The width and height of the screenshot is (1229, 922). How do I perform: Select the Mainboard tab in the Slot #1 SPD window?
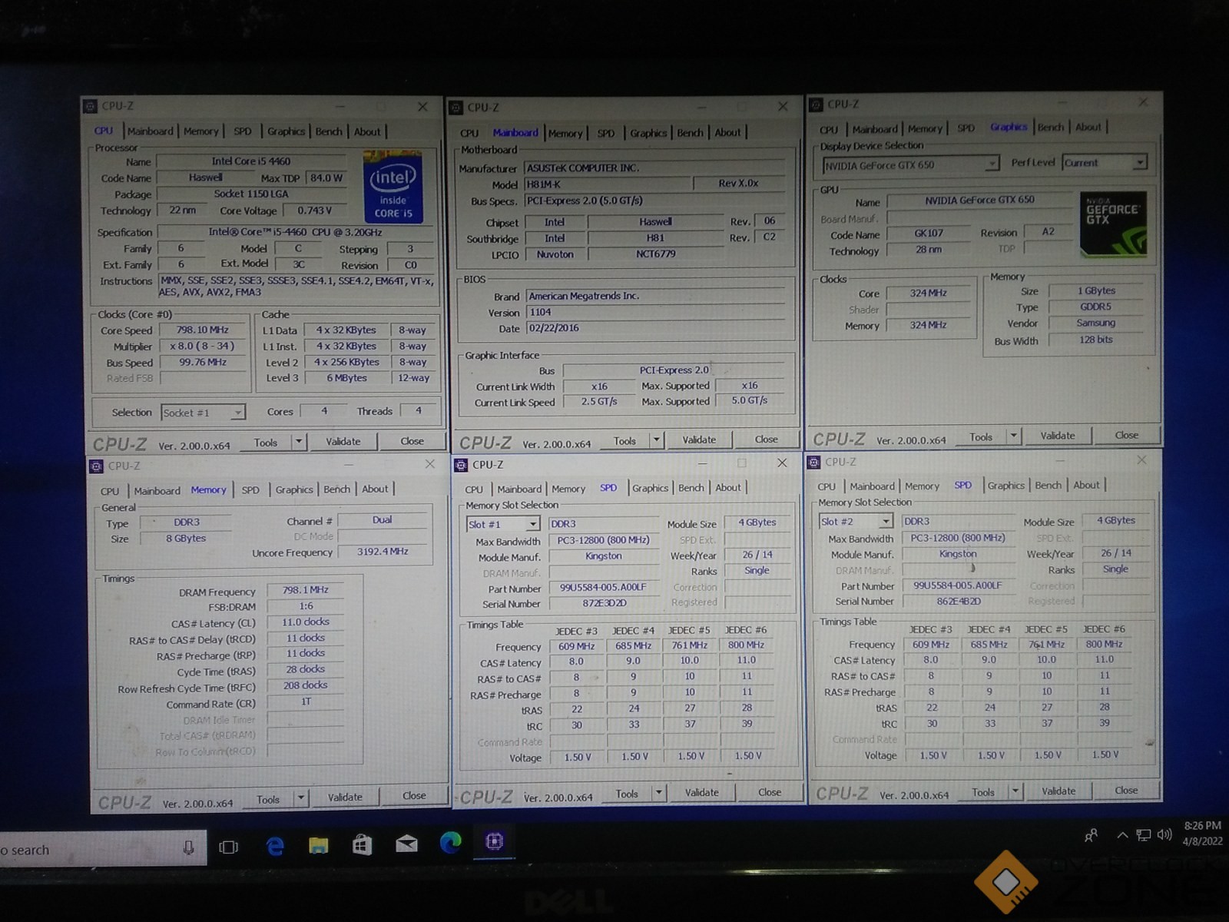[x=519, y=489]
